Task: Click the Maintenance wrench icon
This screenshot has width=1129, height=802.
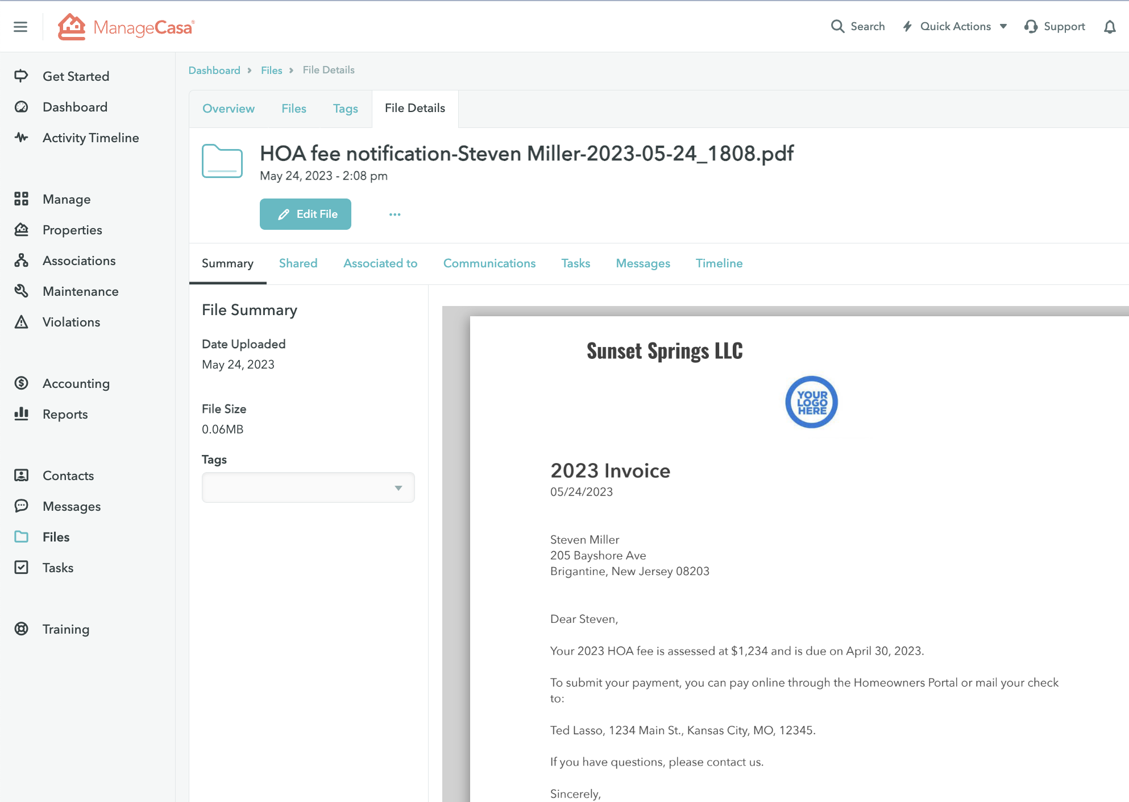Action: pyautogui.click(x=21, y=291)
